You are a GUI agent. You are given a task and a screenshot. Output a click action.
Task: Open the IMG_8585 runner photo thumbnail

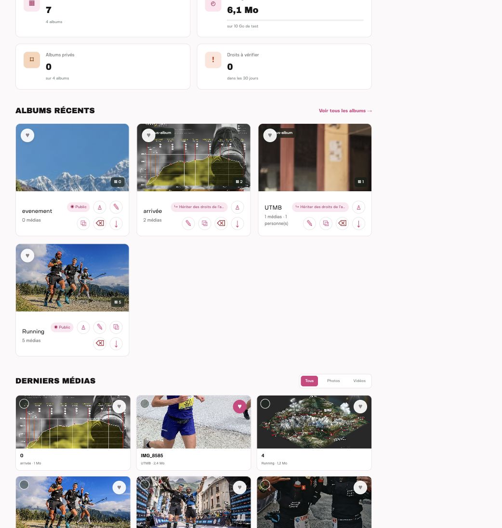click(x=194, y=422)
